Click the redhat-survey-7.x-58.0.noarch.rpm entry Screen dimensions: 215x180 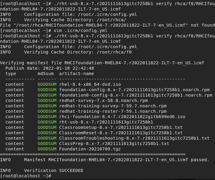103,100
